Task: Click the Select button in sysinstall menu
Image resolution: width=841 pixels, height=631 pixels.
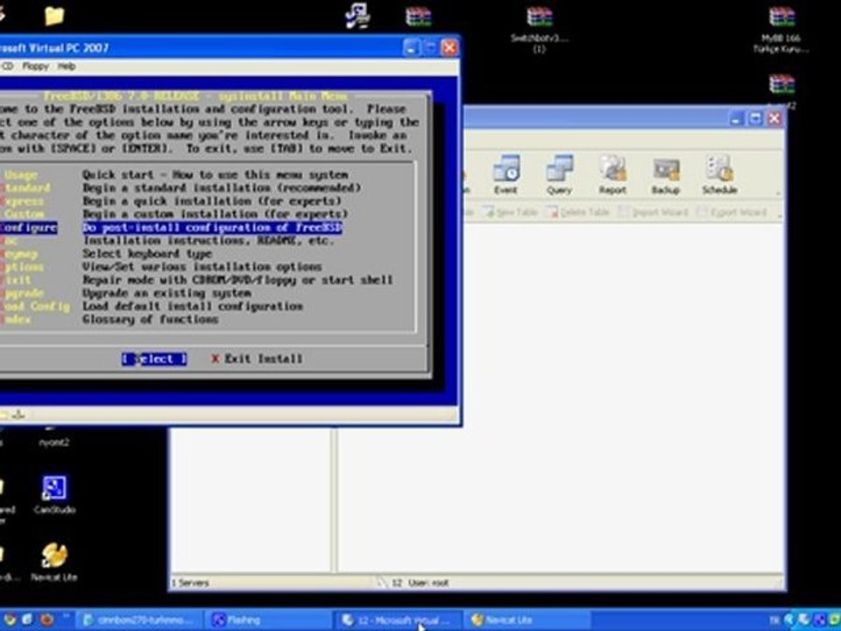Action: [154, 359]
